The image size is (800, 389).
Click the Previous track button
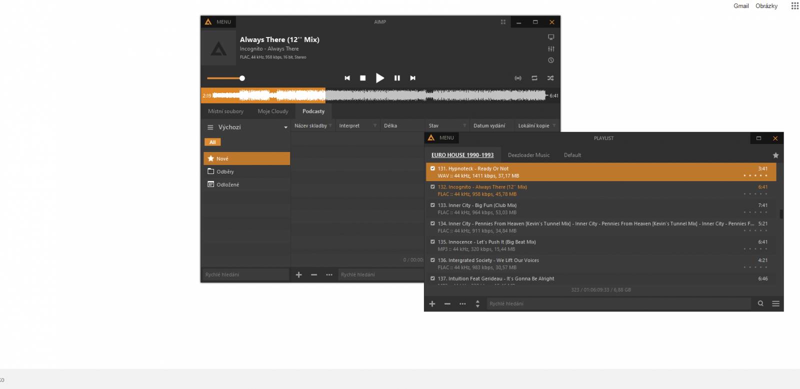(x=347, y=78)
